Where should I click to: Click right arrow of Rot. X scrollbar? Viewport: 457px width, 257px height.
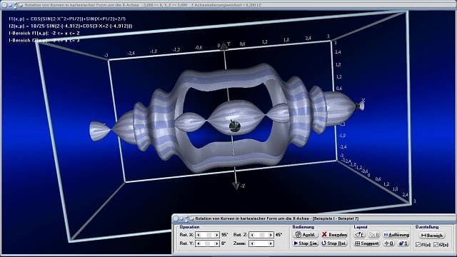[216, 235]
